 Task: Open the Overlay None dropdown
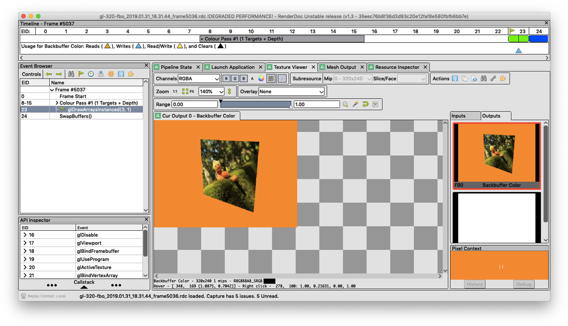[291, 92]
